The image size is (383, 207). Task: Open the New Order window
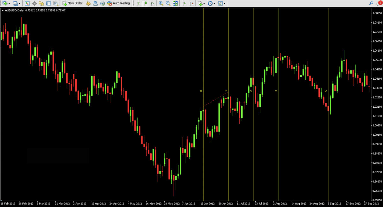(72, 3)
